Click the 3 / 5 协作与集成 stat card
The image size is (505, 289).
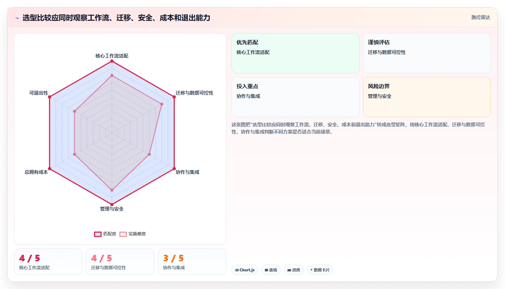[192, 262]
